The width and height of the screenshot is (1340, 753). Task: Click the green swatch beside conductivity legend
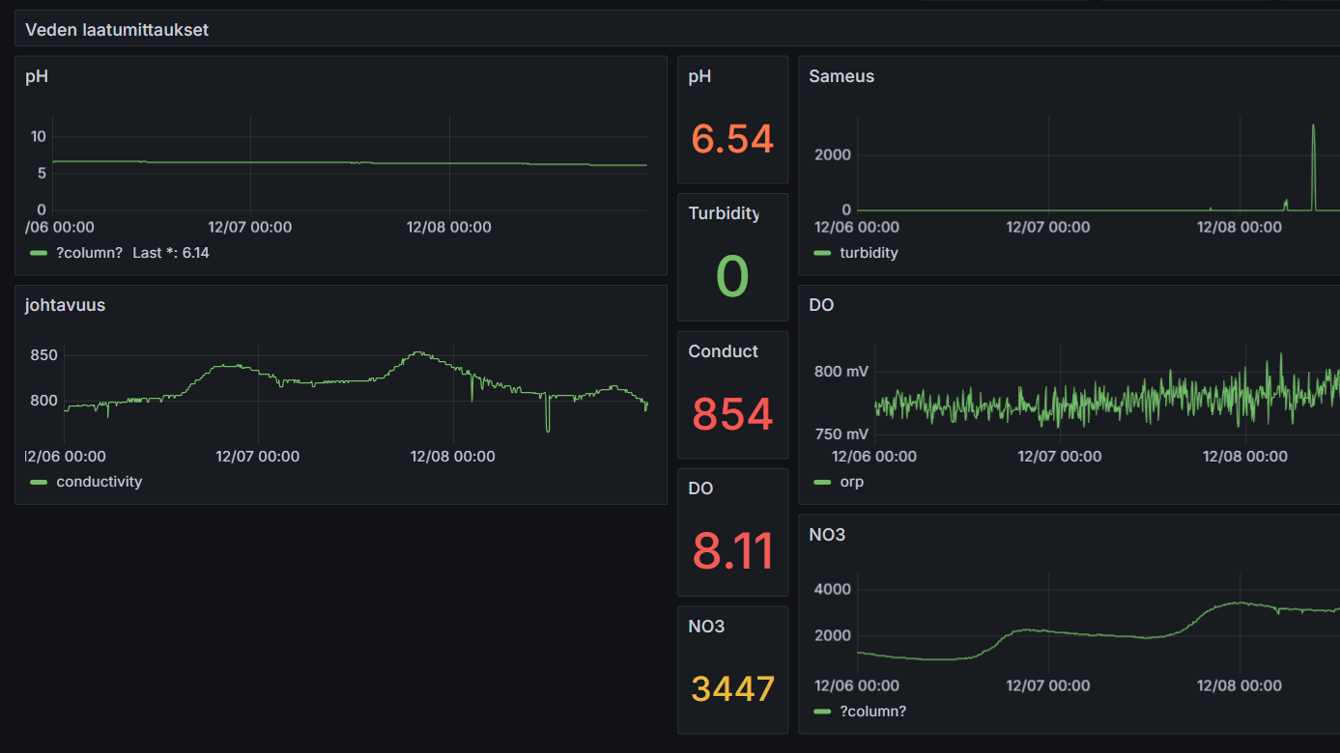coord(39,482)
